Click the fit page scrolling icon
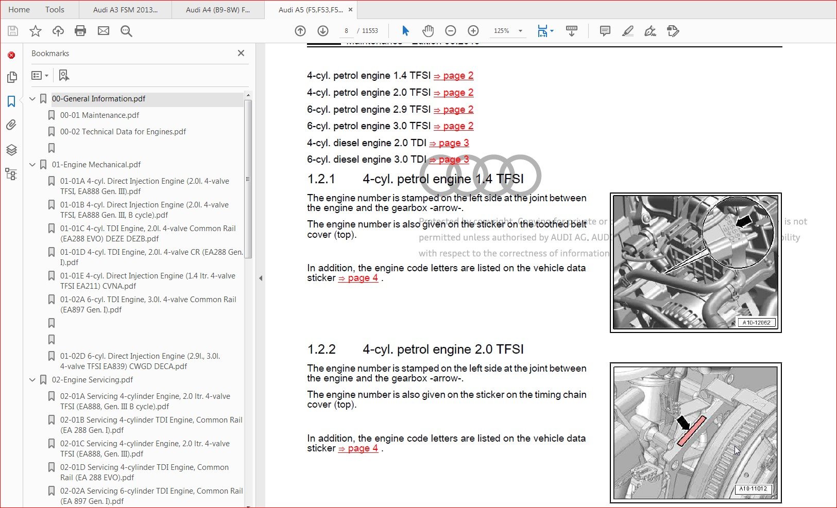This screenshot has height=508, width=837. coord(542,31)
